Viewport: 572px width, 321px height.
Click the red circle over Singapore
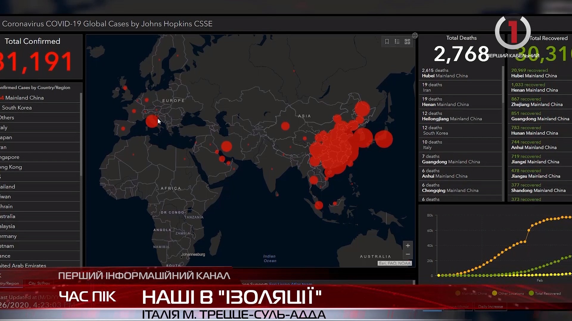pos(319,205)
